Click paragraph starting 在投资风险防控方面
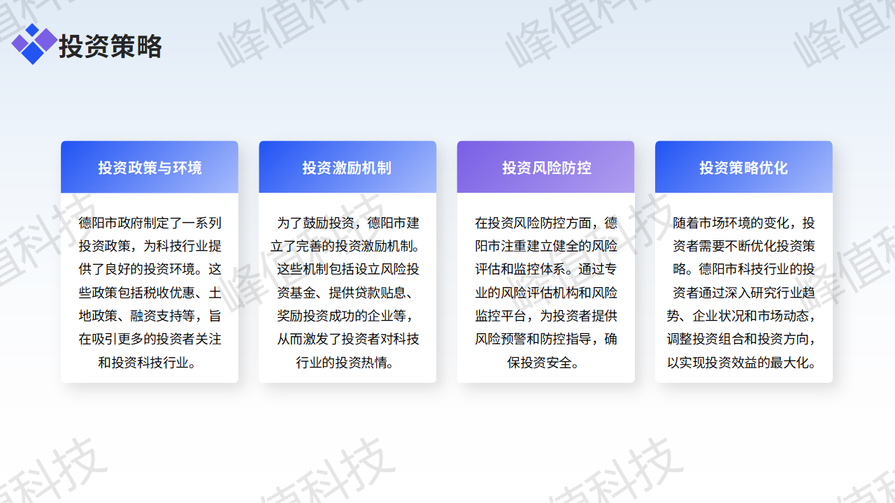Image resolution: width=895 pixels, height=503 pixels. tap(546, 293)
